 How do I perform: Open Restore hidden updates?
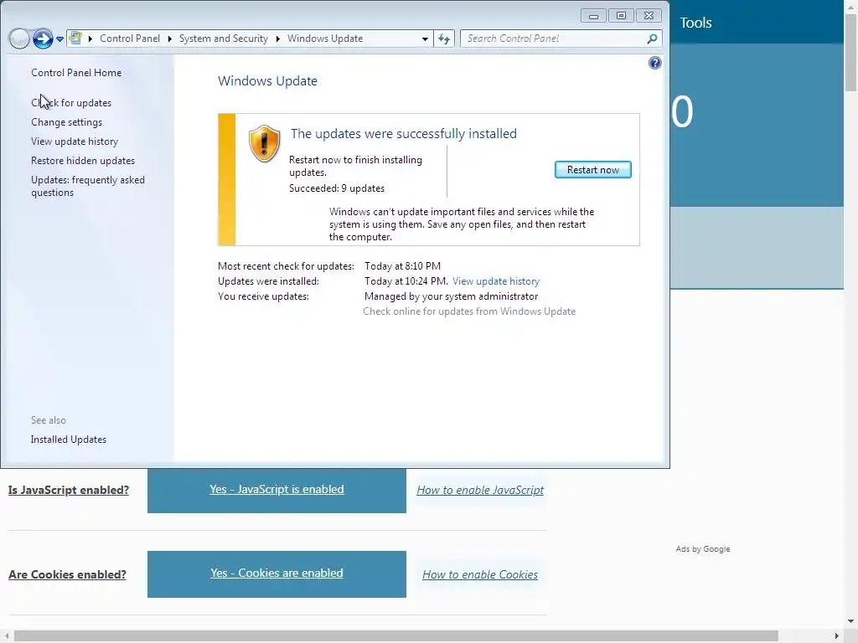coord(83,161)
